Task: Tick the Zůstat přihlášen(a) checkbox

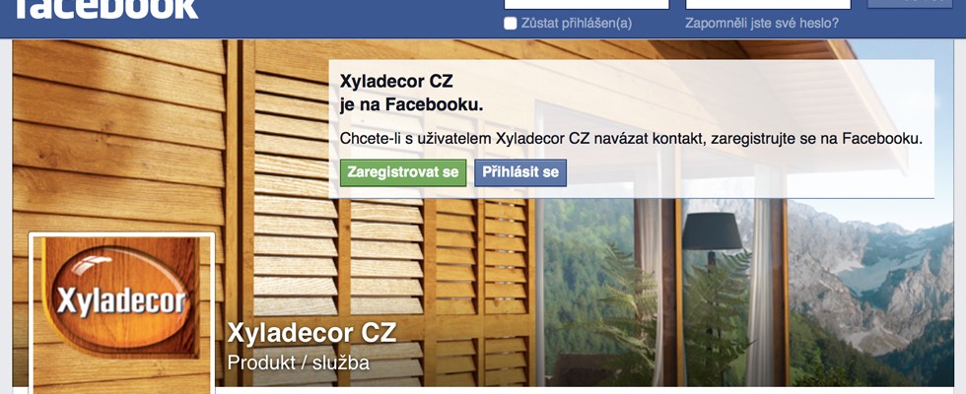Action: pos(511,24)
